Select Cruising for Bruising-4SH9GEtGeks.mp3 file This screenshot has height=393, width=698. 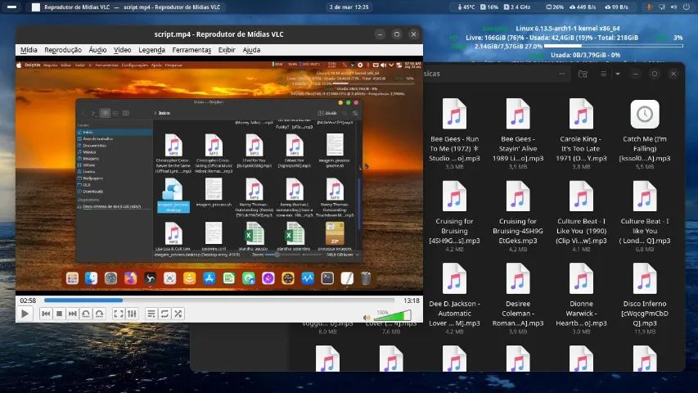pyautogui.click(x=518, y=215)
